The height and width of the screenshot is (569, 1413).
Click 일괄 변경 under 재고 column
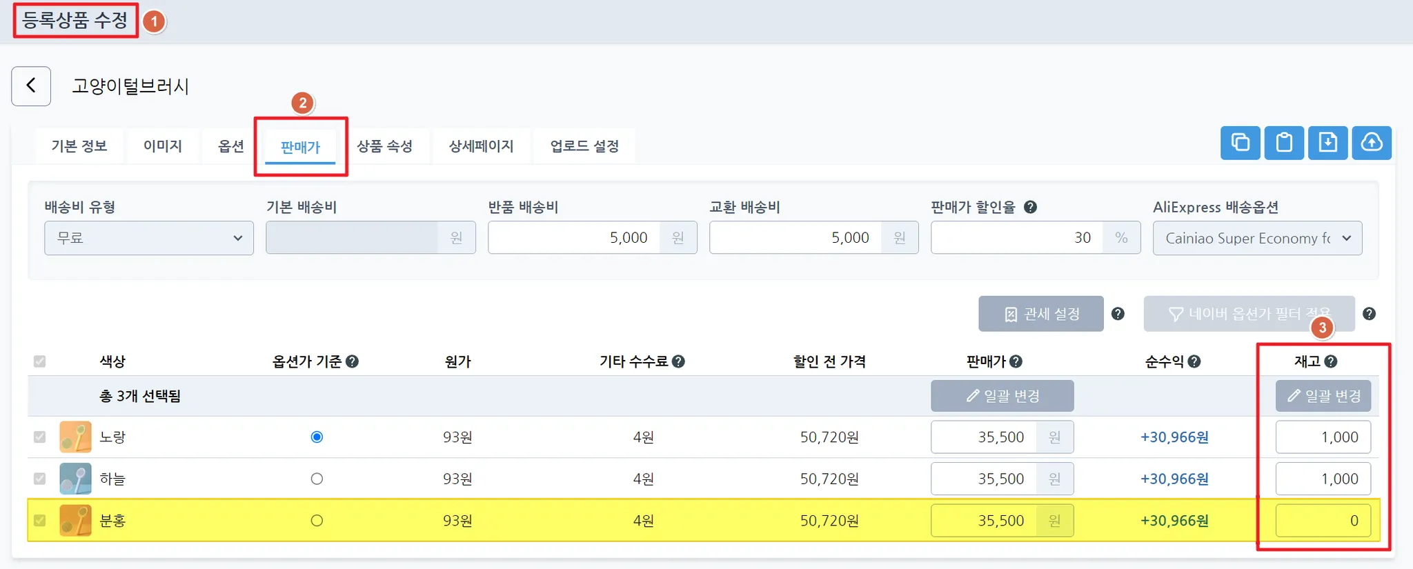1323,396
